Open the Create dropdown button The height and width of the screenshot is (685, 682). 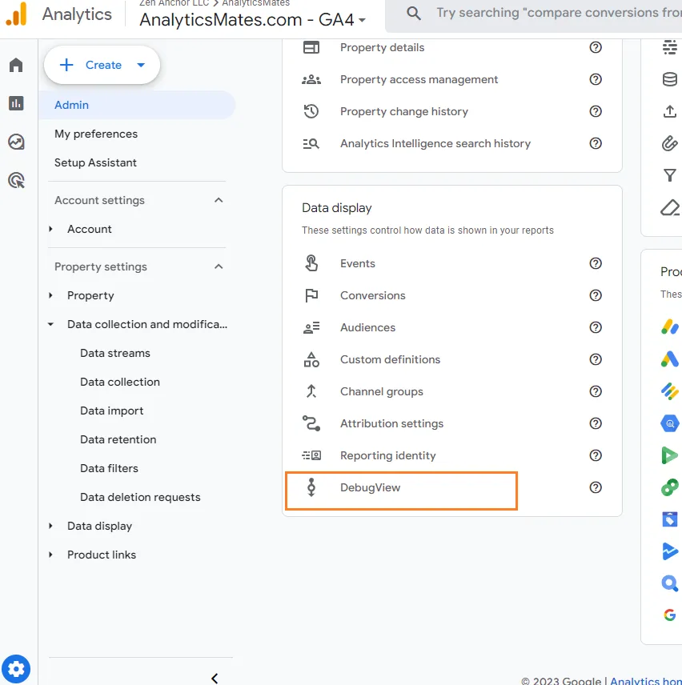pos(102,65)
